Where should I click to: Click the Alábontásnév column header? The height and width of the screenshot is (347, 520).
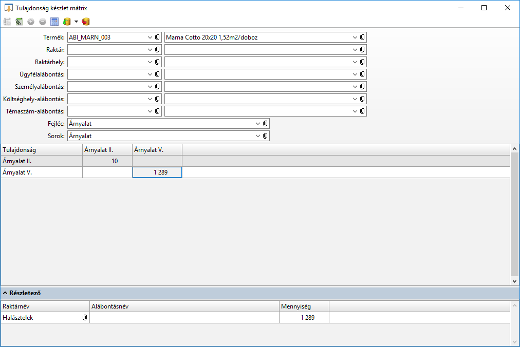(184, 306)
